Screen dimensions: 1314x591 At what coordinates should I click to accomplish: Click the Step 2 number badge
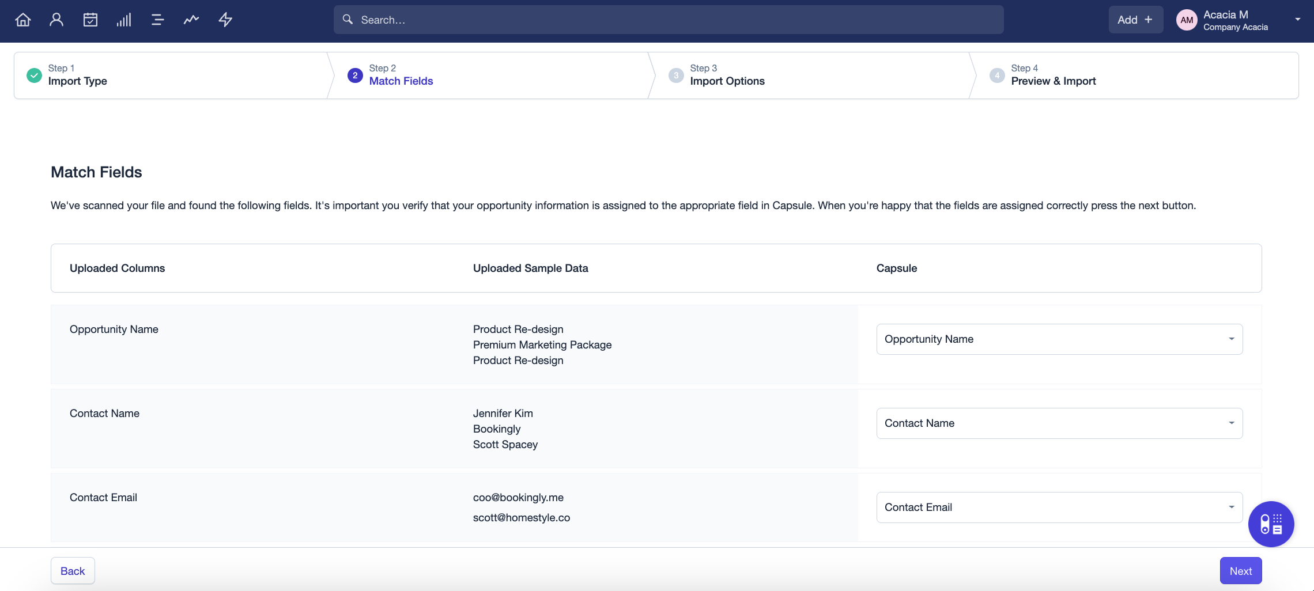pos(355,75)
